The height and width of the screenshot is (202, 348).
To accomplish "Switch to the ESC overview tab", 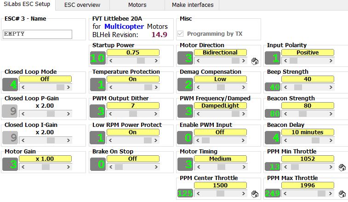I will click(x=82, y=5).
